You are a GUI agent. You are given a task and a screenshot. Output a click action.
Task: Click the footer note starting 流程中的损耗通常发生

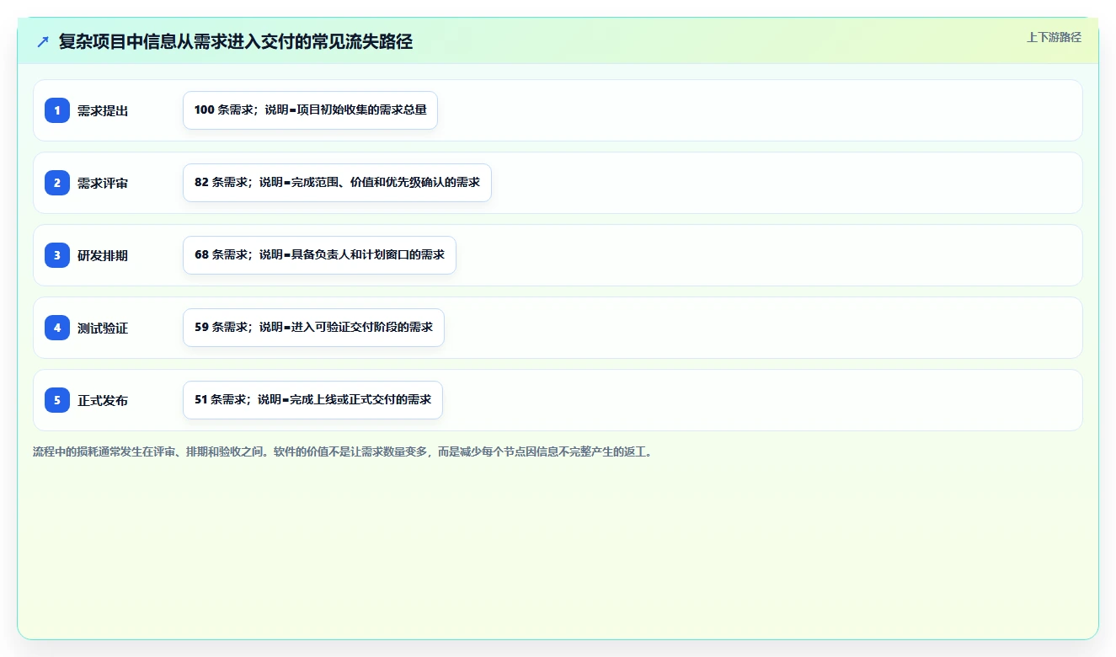pyautogui.click(x=343, y=452)
